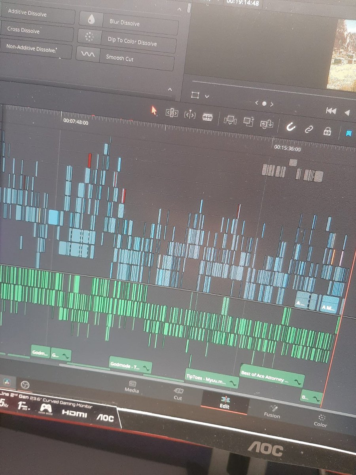Play timeline in reverse
Viewport: 356px width, 475px height.
pos(347,113)
